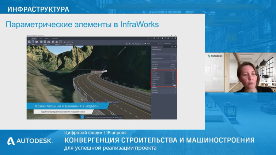Click the half-filled circle icon in title bar
This screenshot has width=276, height=155.
pyautogui.click(x=162, y=38)
